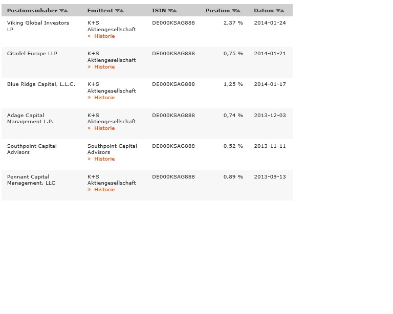Click the Positionsinhaber column header label

coord(32,11)
